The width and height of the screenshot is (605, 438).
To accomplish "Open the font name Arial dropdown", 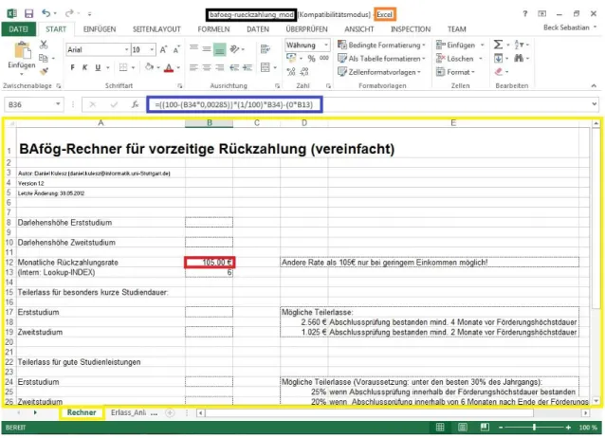I will (126, 50).
